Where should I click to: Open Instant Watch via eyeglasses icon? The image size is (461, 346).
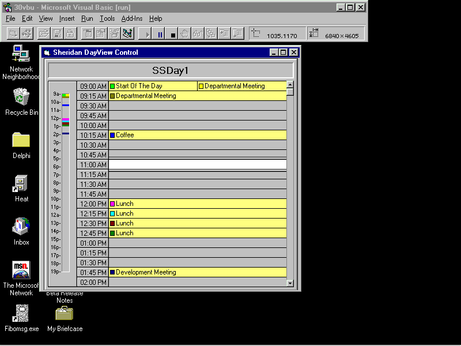[198, 33]
